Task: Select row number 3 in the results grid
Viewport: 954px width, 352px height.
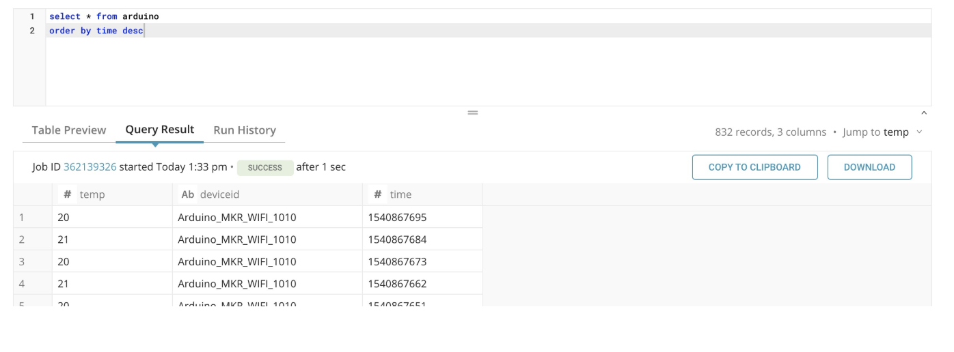Action: (22, 261)
